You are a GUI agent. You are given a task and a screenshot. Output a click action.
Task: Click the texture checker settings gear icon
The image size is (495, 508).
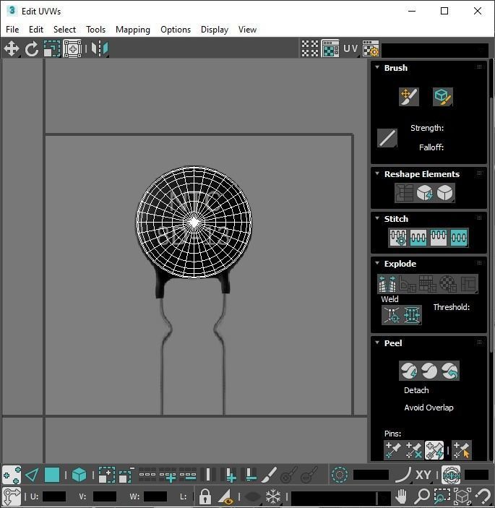[x=371, y=48]
